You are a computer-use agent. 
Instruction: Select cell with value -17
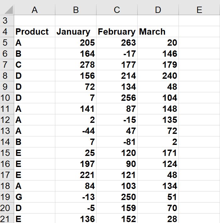(117, 54)
